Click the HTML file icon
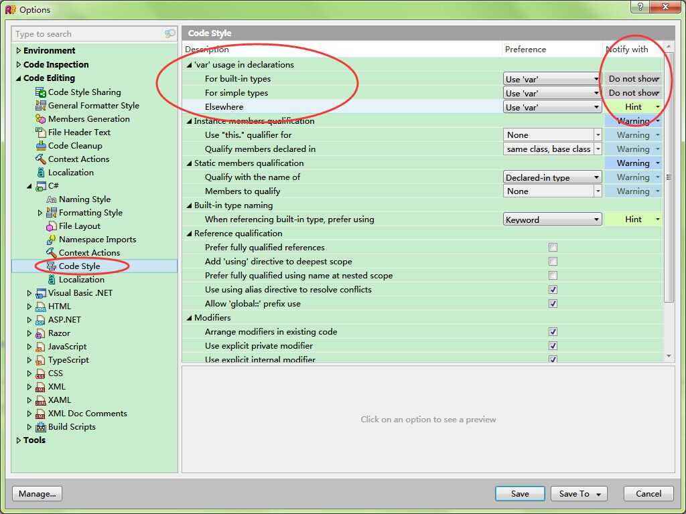Viewport: 686px width, 514px height. click(40, 307)
